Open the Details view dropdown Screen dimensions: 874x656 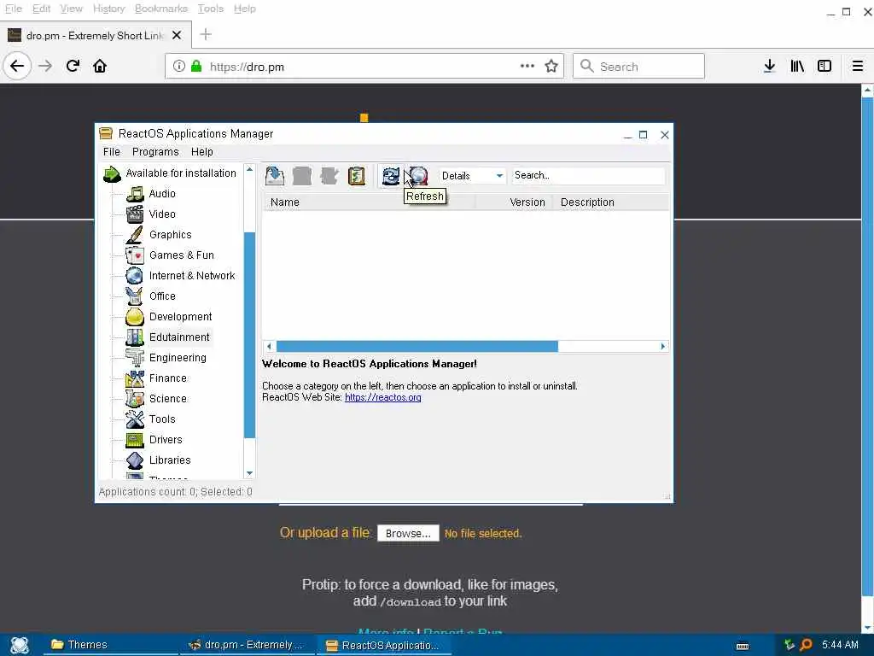(472, 176)
